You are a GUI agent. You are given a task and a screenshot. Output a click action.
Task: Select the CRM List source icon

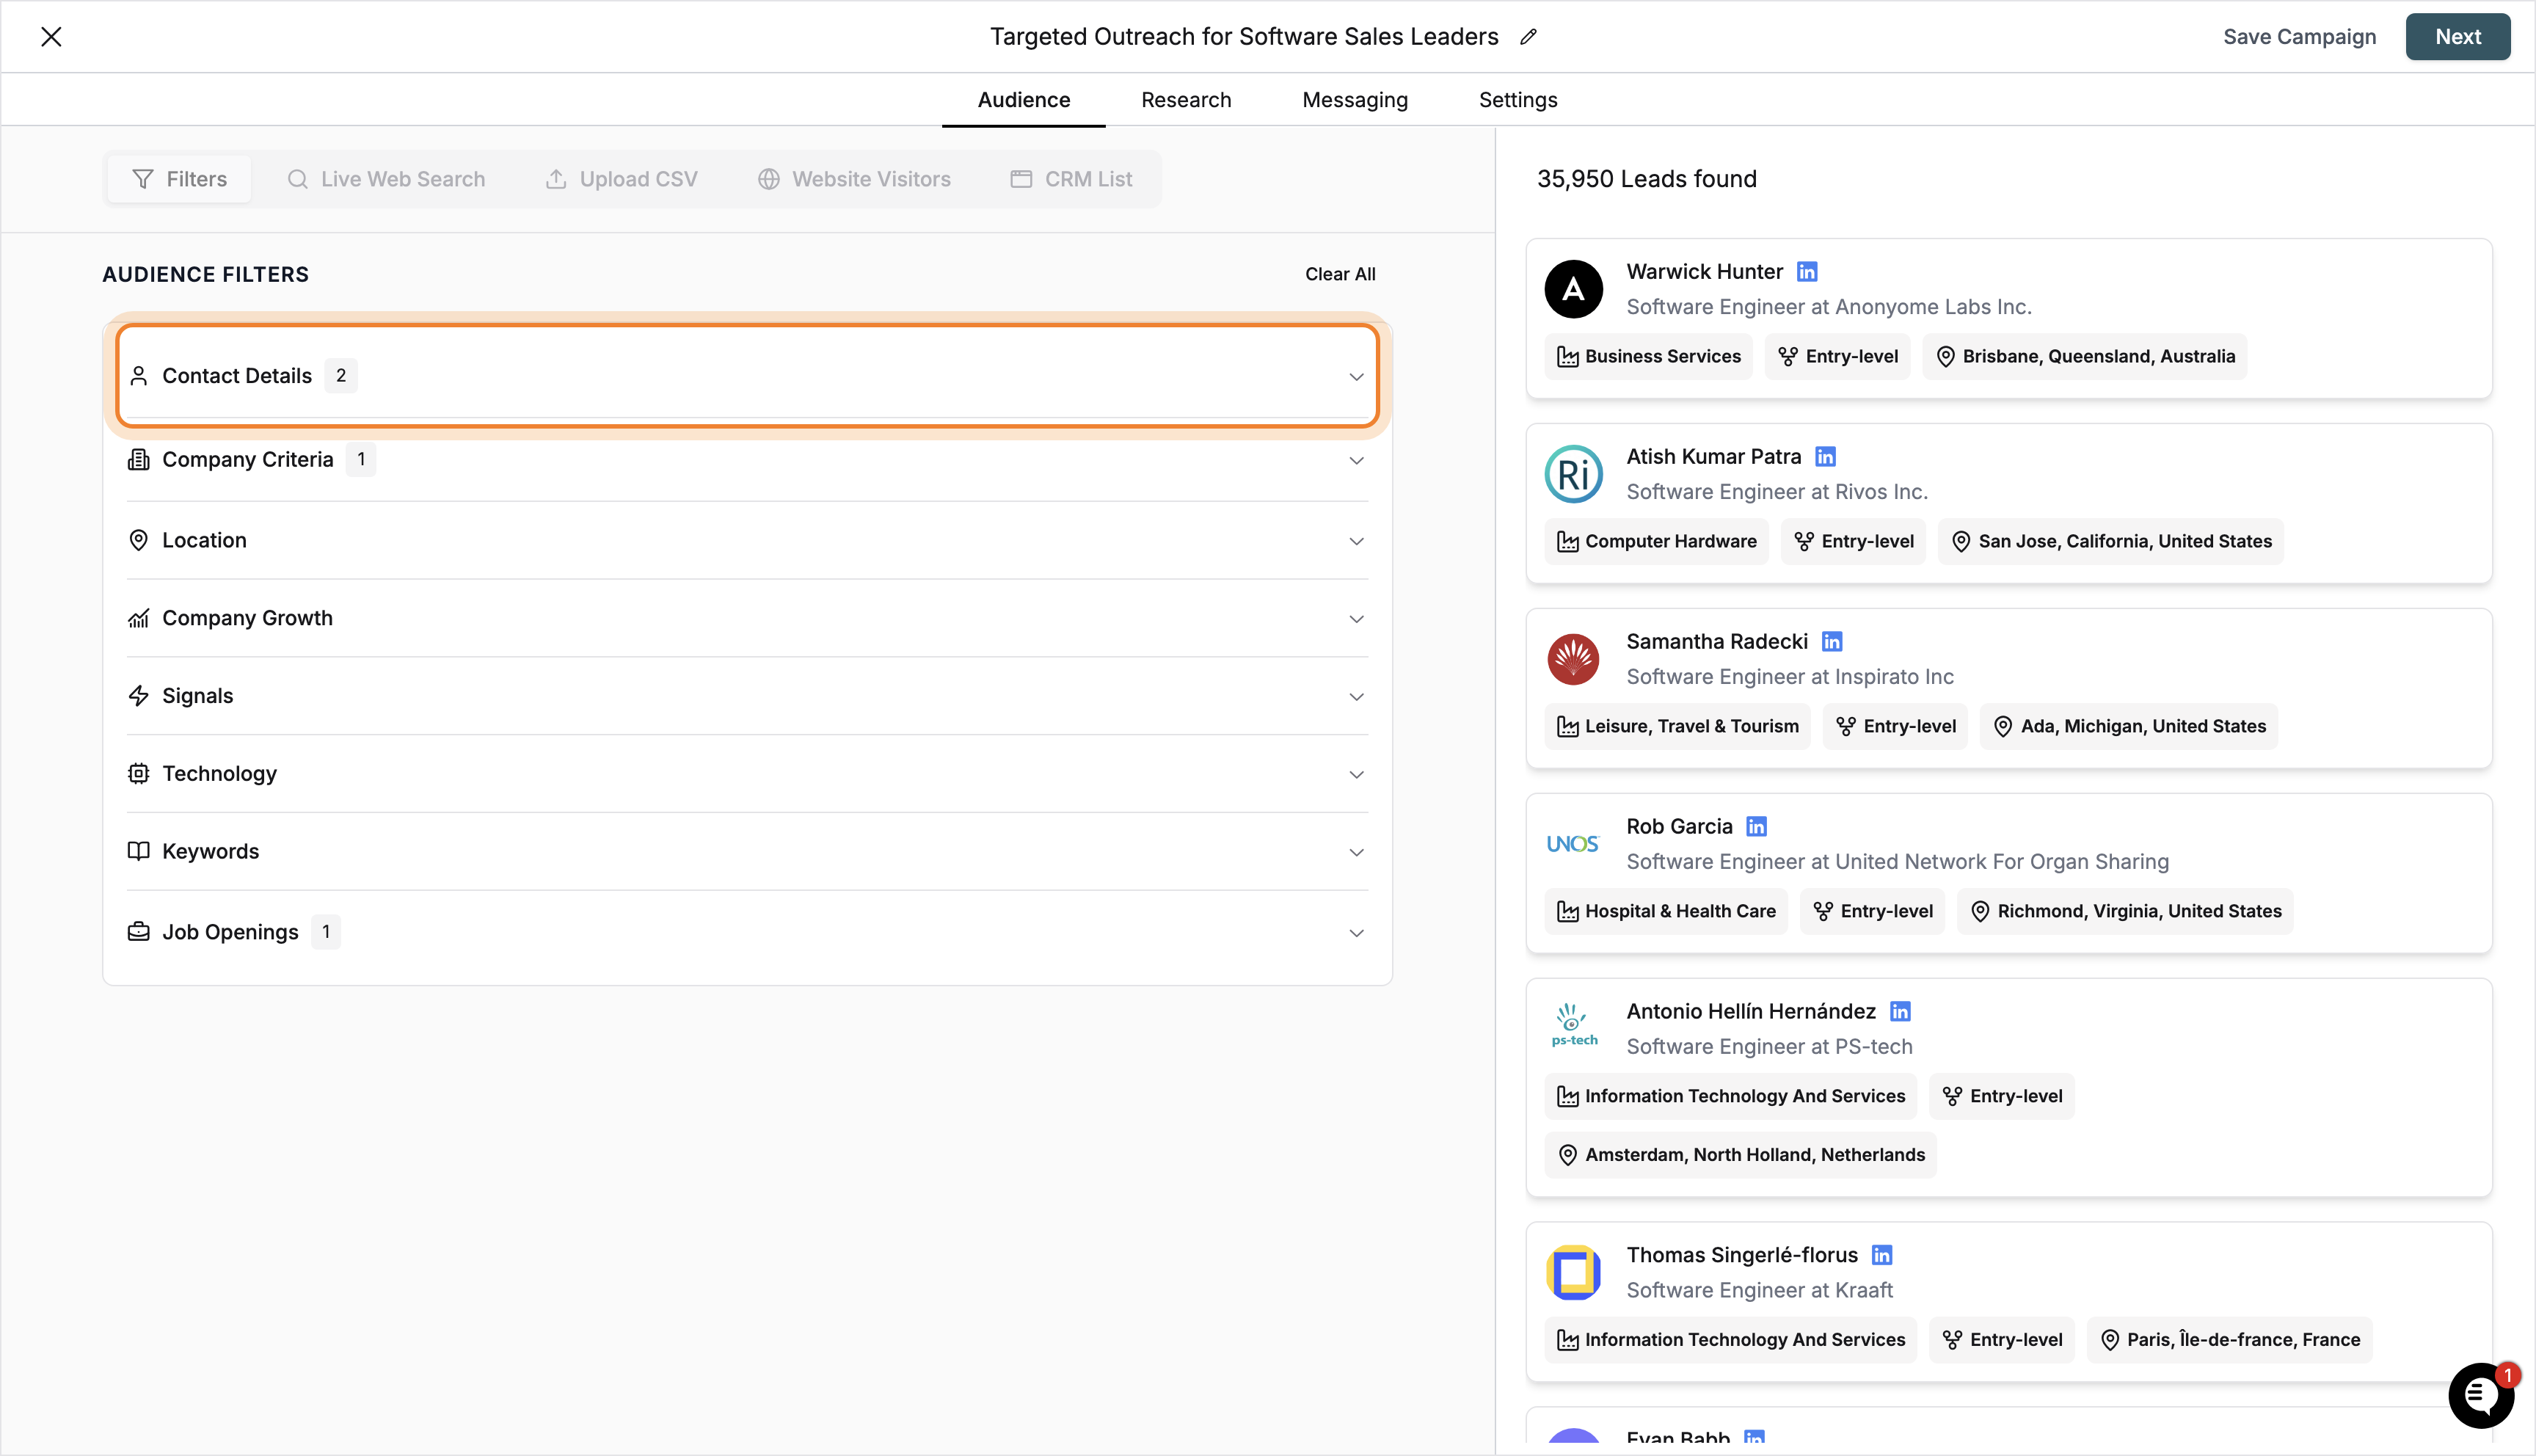1021,179
